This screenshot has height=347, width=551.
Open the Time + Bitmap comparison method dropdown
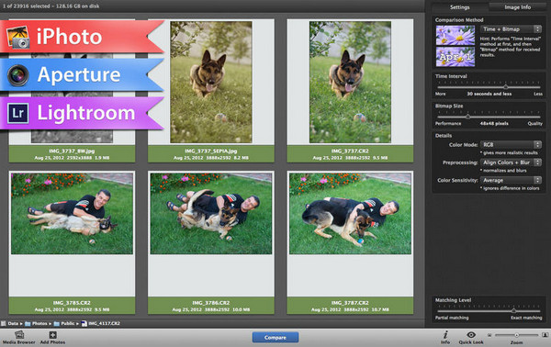click(x=511, y=29)
